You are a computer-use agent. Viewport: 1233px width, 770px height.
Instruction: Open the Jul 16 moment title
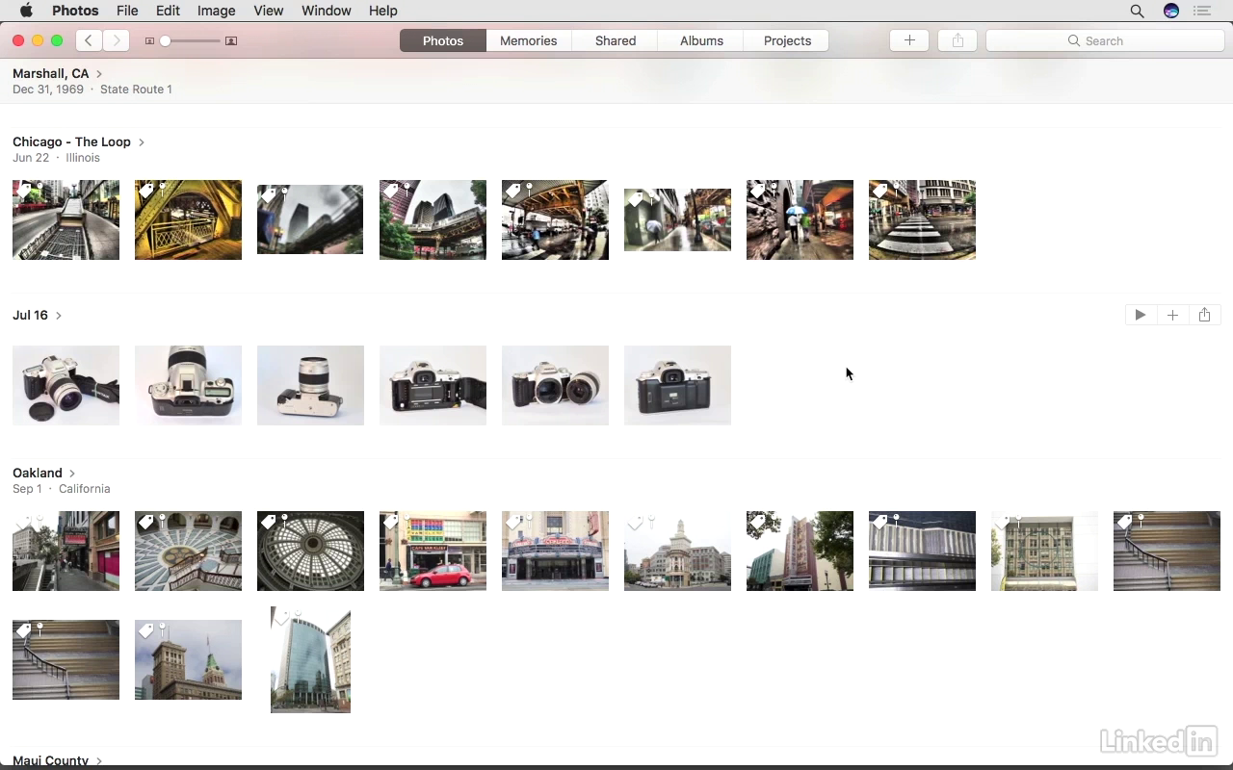click(30, 315)
